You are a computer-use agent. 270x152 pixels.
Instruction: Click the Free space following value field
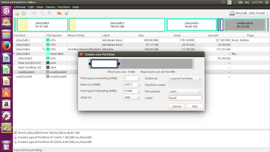coord(130,91)
